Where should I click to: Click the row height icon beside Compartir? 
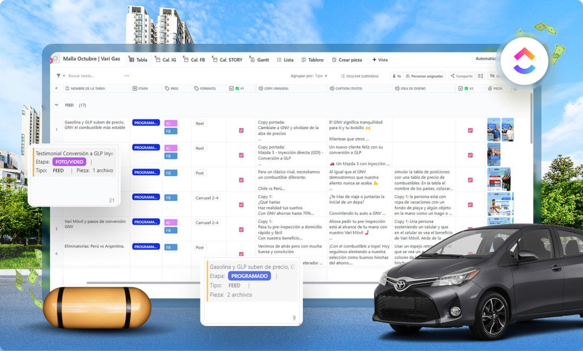coord(481,76)
